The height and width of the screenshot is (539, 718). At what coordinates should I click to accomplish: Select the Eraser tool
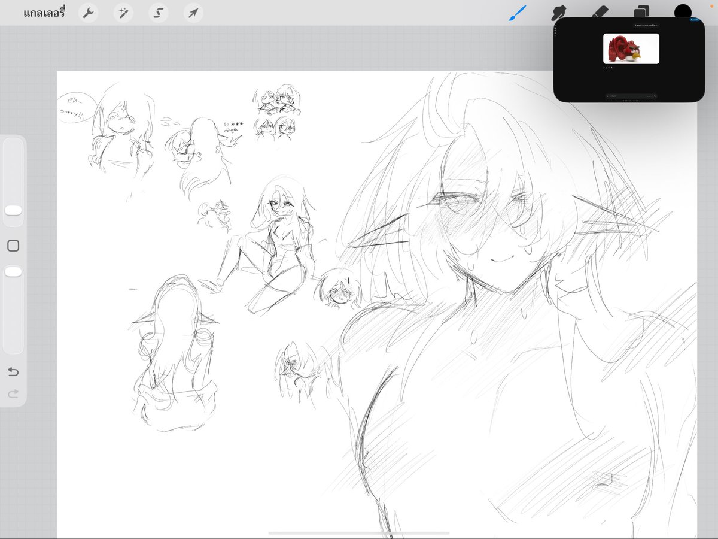point(600,12)
